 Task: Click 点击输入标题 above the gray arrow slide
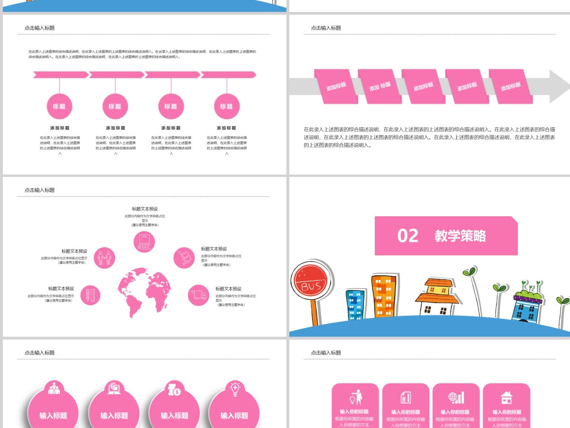[326, 28]
